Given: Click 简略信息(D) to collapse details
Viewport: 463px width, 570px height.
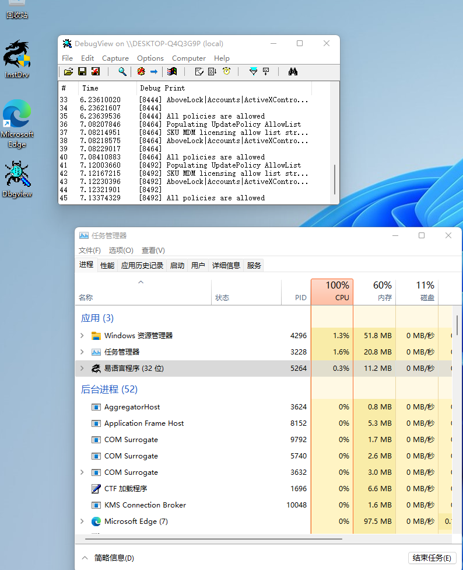Looking at the screenshot, I should tap(108, 558).
